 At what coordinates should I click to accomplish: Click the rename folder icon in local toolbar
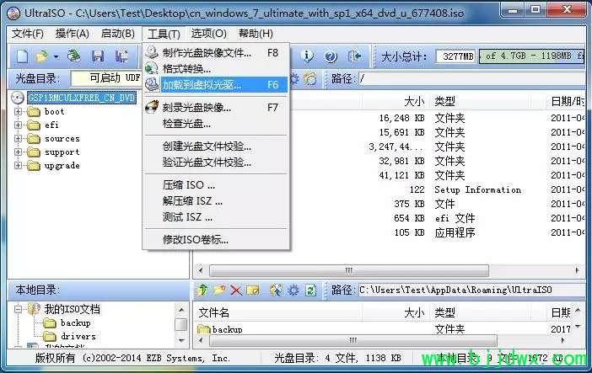pyautogui.click(x=253, y=290)
